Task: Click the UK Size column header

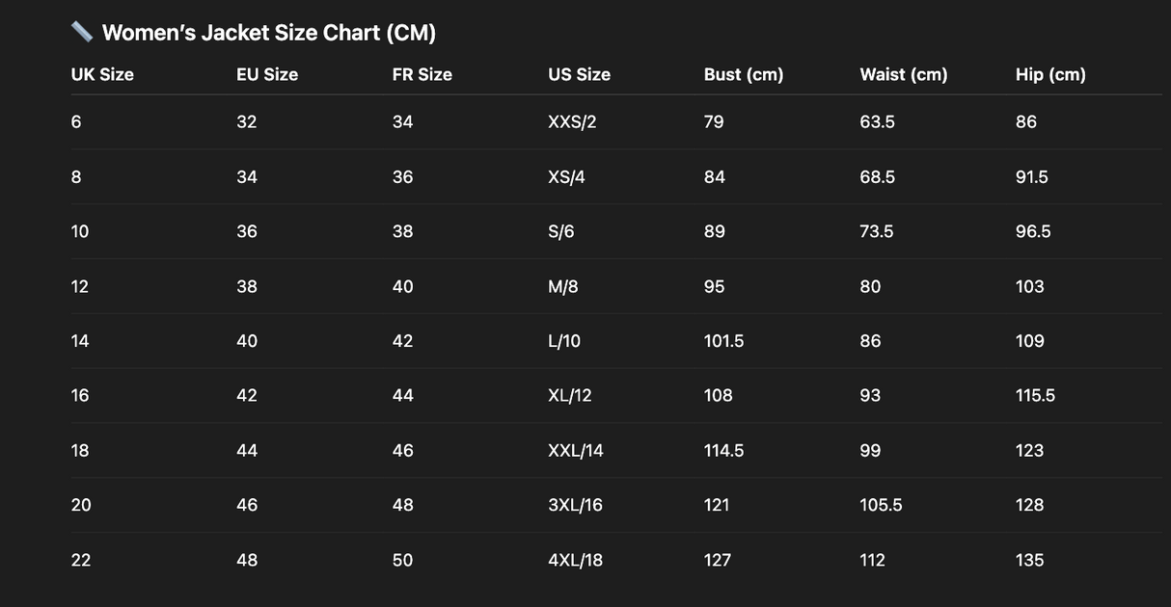Action: [x=102, y=74]
